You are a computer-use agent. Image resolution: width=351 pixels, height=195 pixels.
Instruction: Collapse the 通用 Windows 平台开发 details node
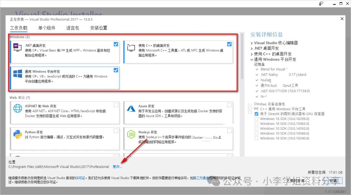tap(252, 60)
